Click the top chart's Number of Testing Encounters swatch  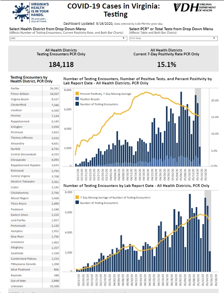coord(77,104)
